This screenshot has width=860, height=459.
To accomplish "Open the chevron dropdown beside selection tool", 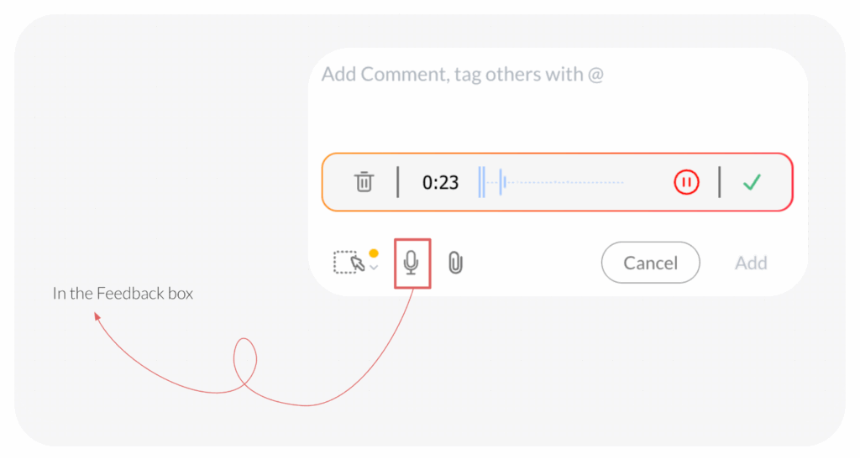I will [x=374, y=267].
